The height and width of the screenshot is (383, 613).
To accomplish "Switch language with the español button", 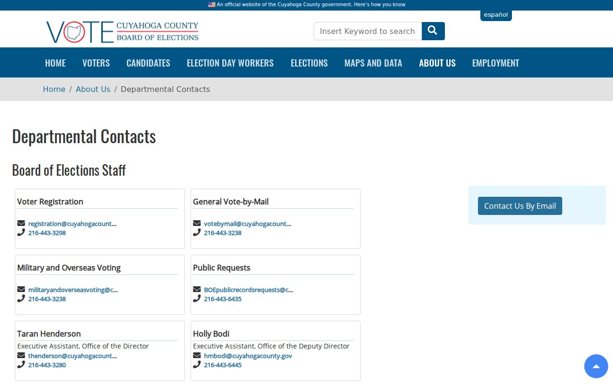I will [x=496, y=15].
